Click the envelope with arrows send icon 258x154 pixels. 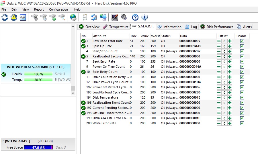[94, 17]
